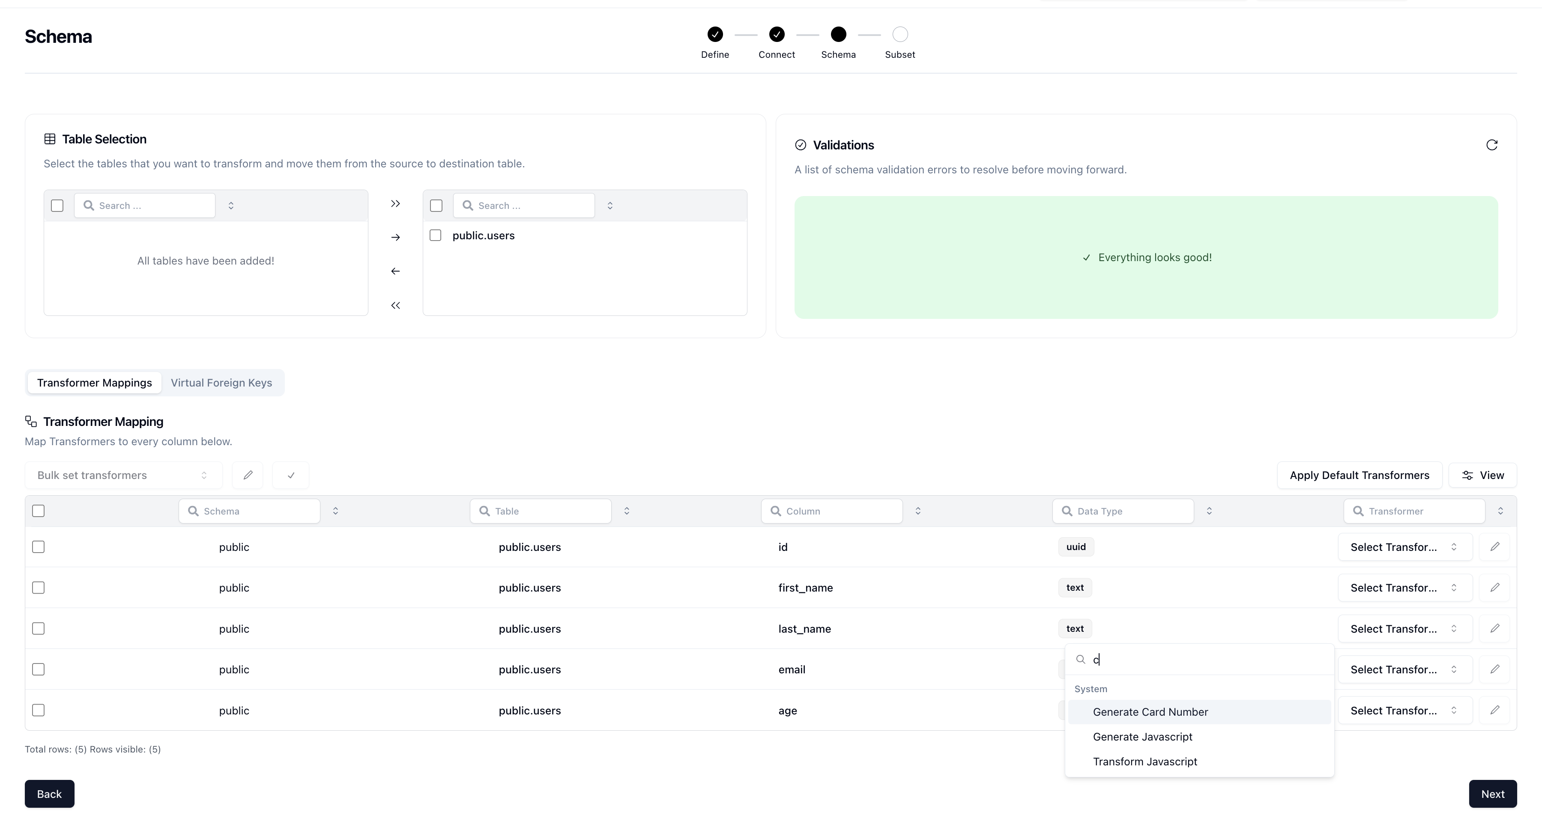
Task: Open transformer dropdown for first_name row
Action: 1405,588
